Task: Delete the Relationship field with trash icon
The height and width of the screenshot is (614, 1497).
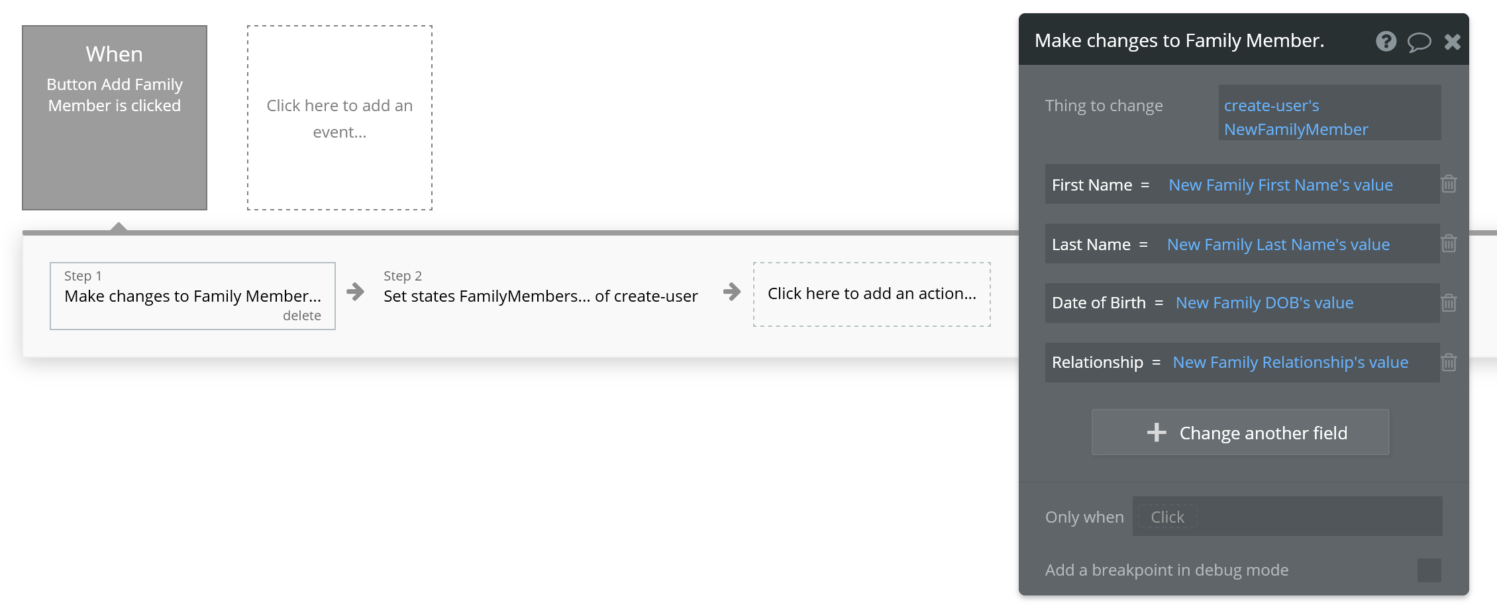Action: 1449,363
